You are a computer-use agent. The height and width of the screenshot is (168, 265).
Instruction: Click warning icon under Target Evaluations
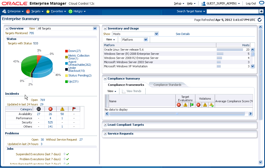(x=185, y=105)
